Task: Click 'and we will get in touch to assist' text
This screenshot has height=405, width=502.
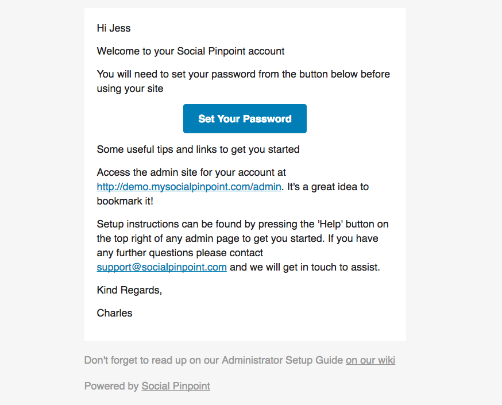Action: pyautogui.click(x=305, y=267)
